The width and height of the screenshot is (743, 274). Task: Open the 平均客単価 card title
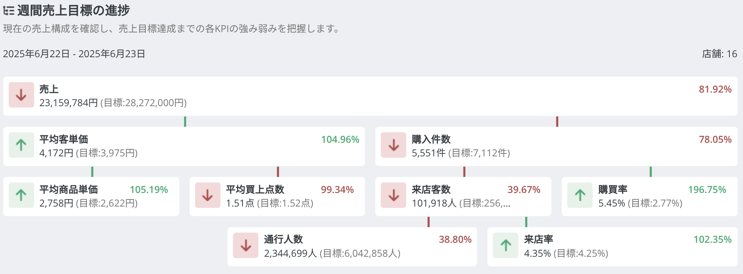[64, 139]
